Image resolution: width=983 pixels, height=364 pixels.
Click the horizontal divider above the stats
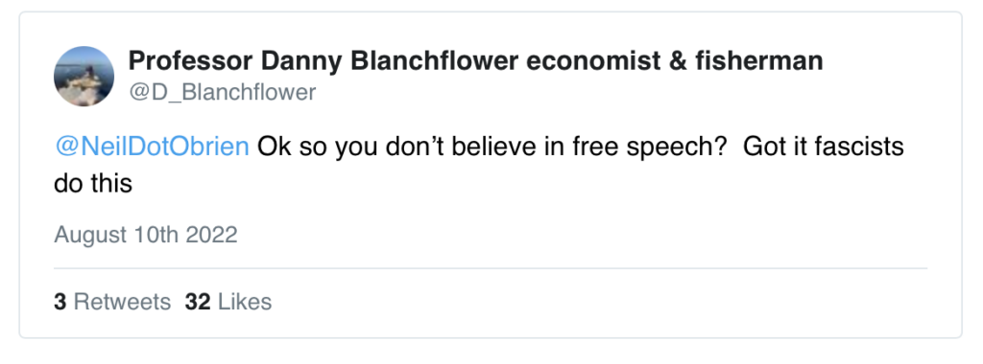pyautogui.click(x=491, y=268)
